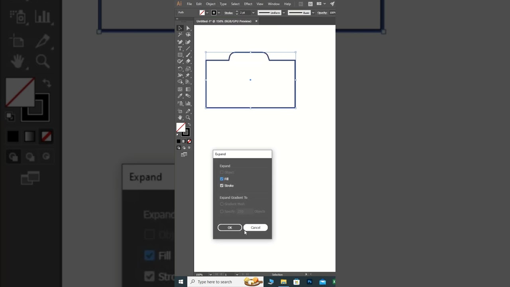Screen dimensions: 510x287
Task: Click the fill color swatch in control bar
Action: pyautogui.click(x=202, y=13)
